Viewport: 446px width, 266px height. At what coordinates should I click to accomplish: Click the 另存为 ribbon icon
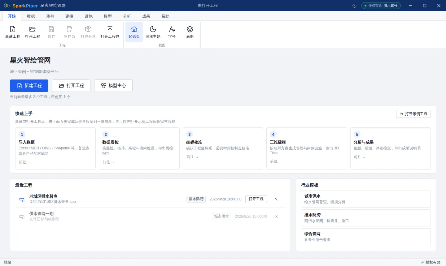[69, 29]
